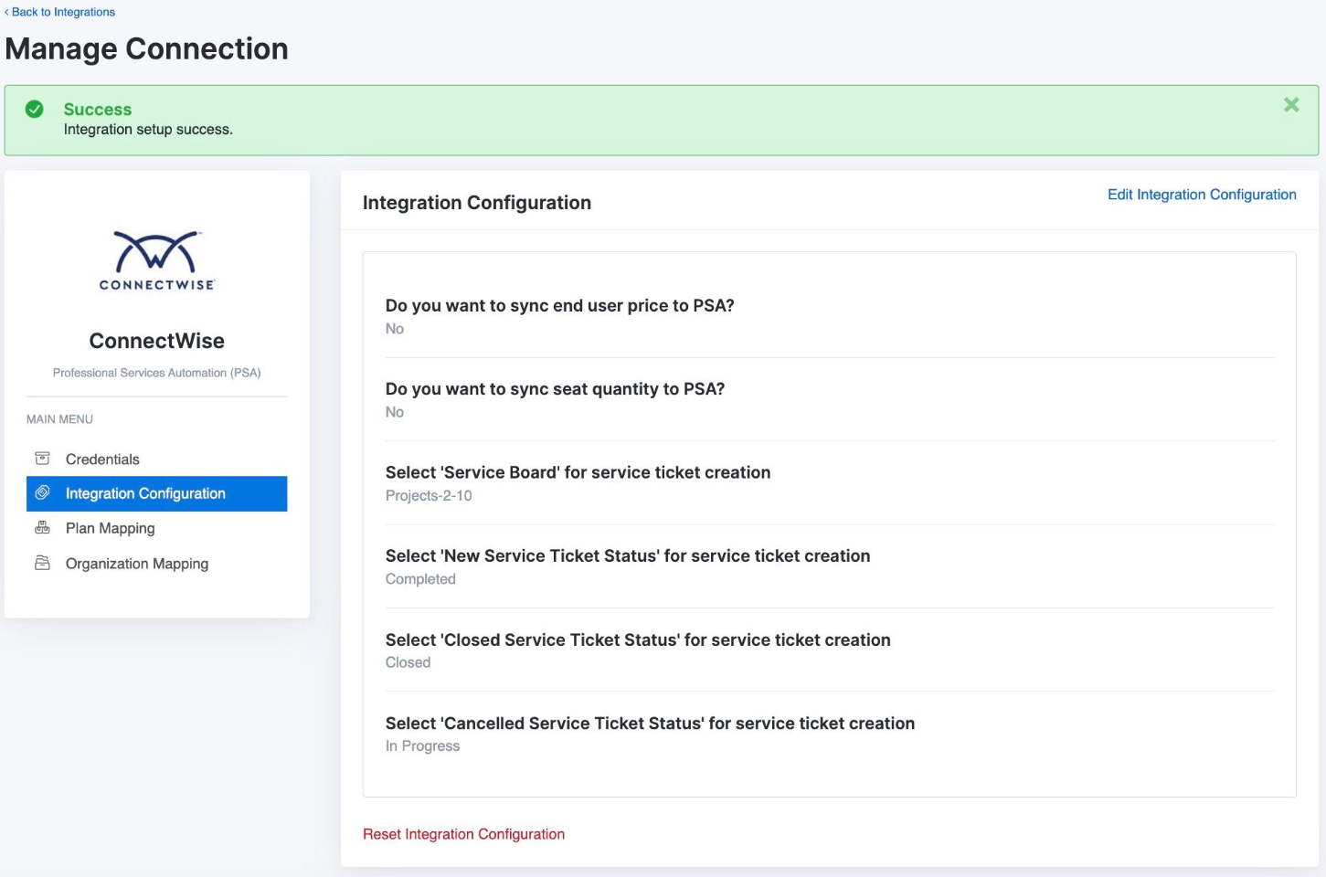Image resolution: width=1326 pixels, height=877 pixels.
Task: Click Reset Integration Configuration link
Action: click(463, 834)
